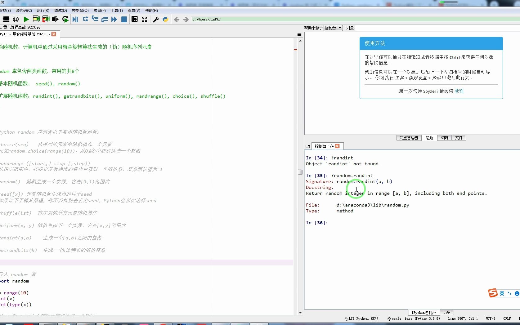Open the 帮助来源于 控制台 dropdown
The image size is (520, 325).
(333, 28)
